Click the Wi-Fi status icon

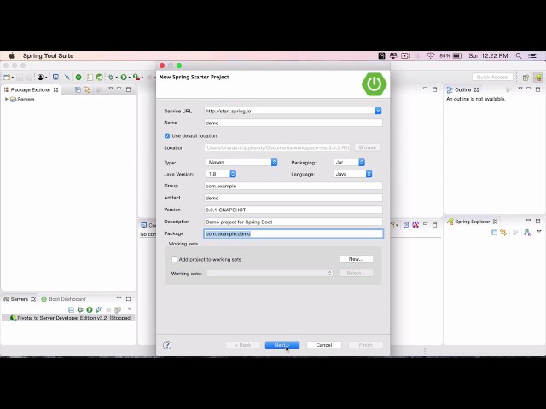[x=430, y=55]
